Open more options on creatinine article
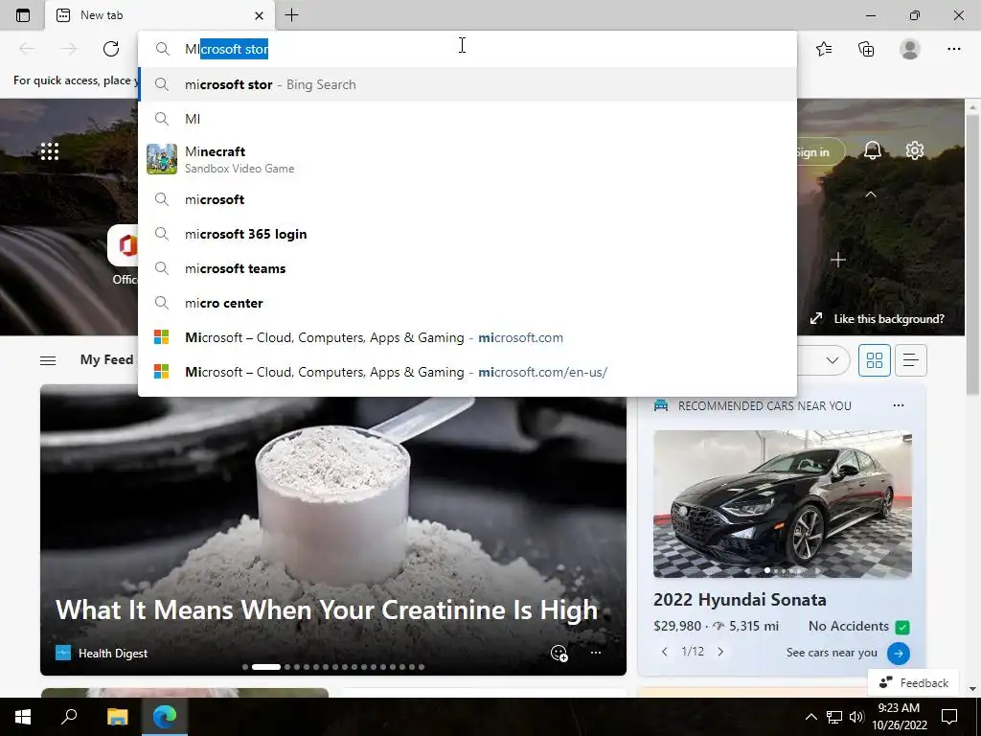Image resolution: width=981 pixels, height=736 pixels. [596, 653]
